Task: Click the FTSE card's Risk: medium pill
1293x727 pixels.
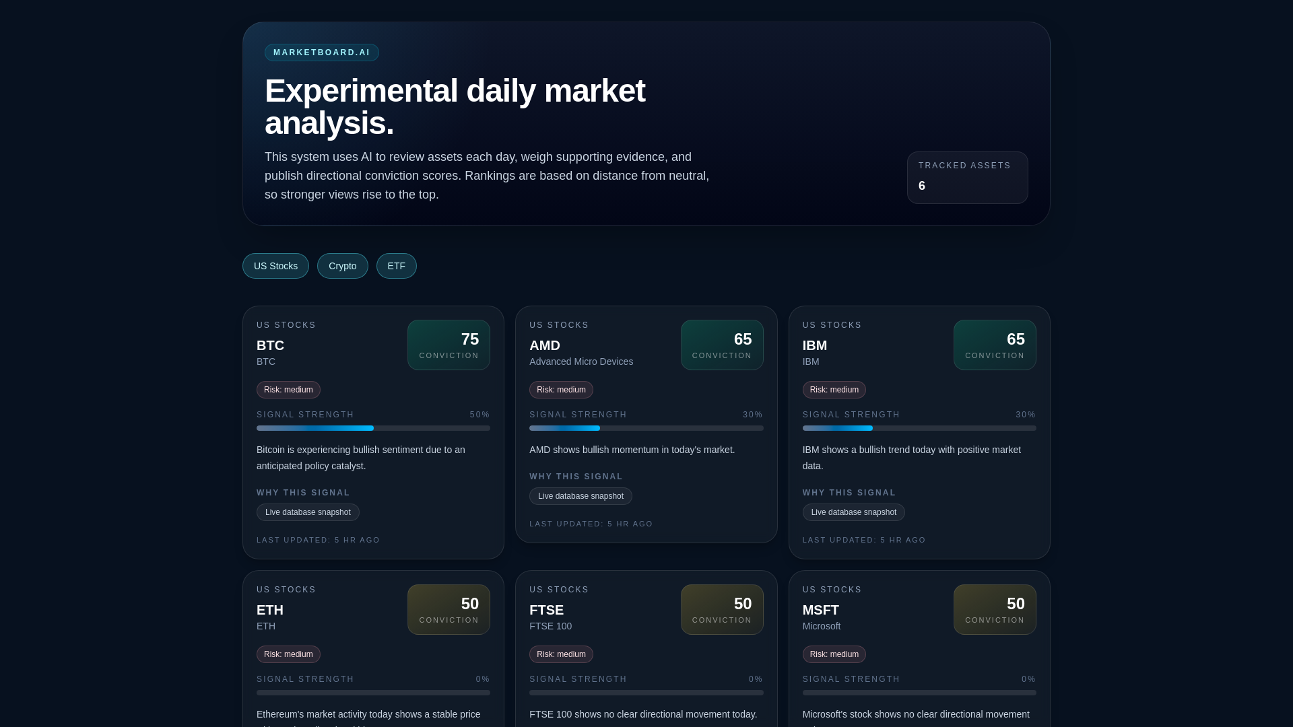Action: 561,654
